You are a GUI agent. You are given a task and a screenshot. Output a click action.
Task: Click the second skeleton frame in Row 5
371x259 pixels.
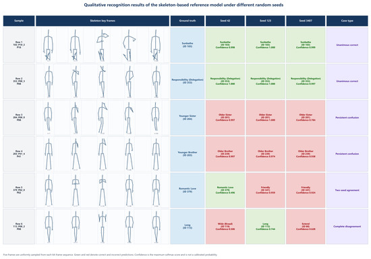tap(76, 190)
